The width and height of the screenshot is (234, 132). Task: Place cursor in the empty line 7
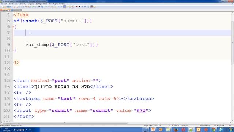[122, 33]
